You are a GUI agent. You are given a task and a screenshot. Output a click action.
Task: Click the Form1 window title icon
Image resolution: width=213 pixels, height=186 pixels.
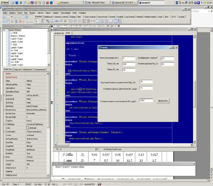click(x=100, y=48)
